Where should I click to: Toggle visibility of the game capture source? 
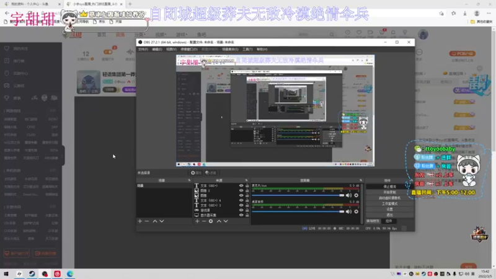coord(241,210)
